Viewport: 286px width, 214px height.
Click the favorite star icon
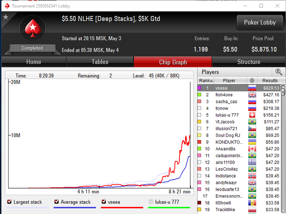(x=6, y=17)
